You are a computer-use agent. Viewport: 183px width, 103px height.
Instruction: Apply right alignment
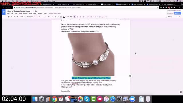pos(80,17)
